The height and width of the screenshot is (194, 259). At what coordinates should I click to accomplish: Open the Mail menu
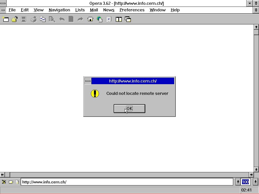(94, 10)
